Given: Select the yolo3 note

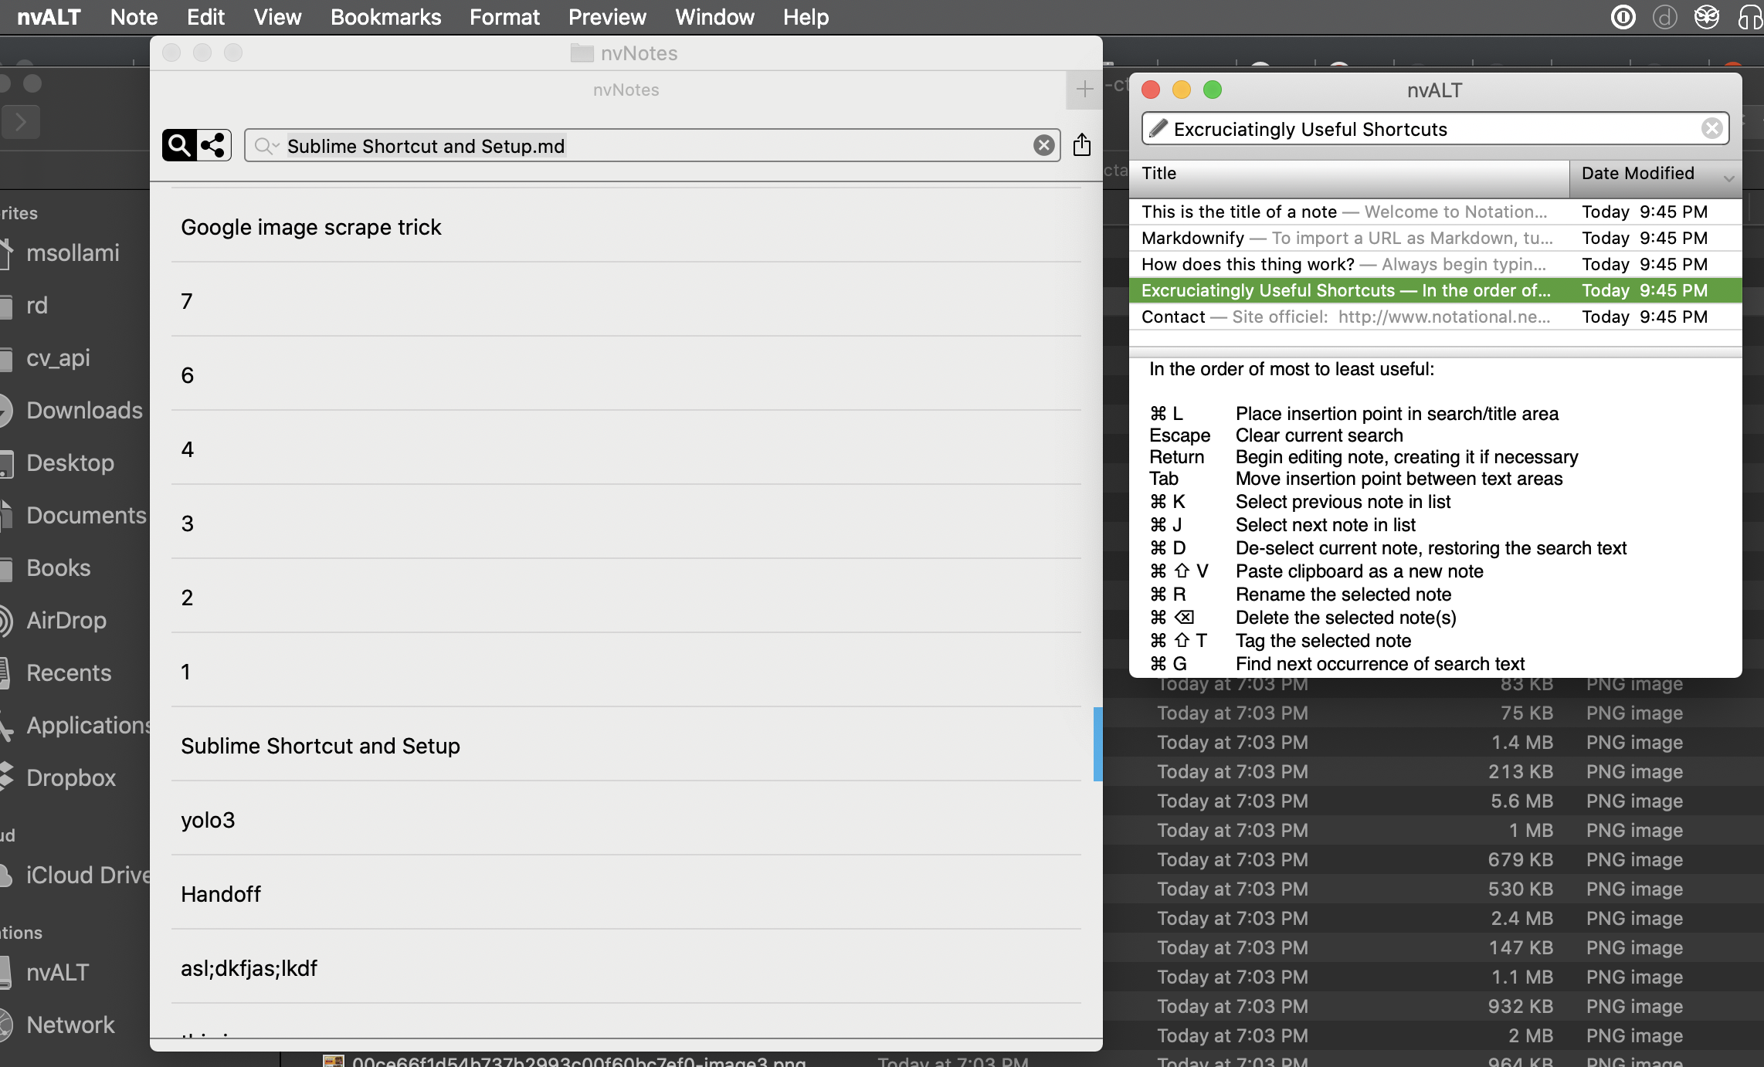Looking at the screenshot, I should tap(208, 820).
